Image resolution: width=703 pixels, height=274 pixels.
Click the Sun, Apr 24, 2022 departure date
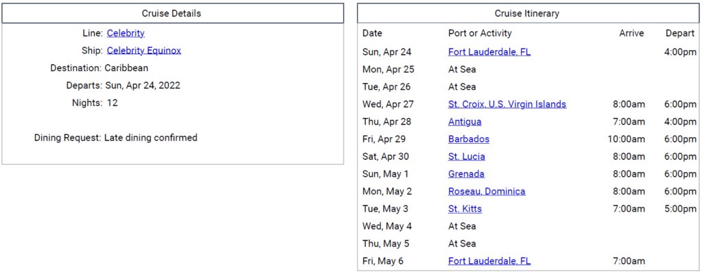pos(143,86)
